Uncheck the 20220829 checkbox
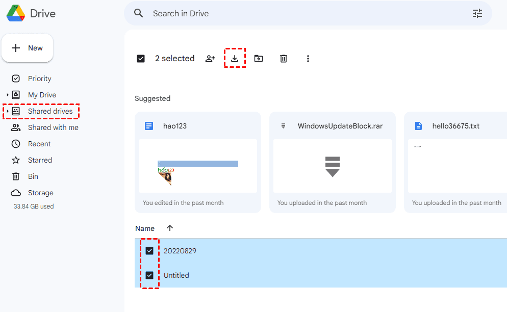 [x=149, y=251]
